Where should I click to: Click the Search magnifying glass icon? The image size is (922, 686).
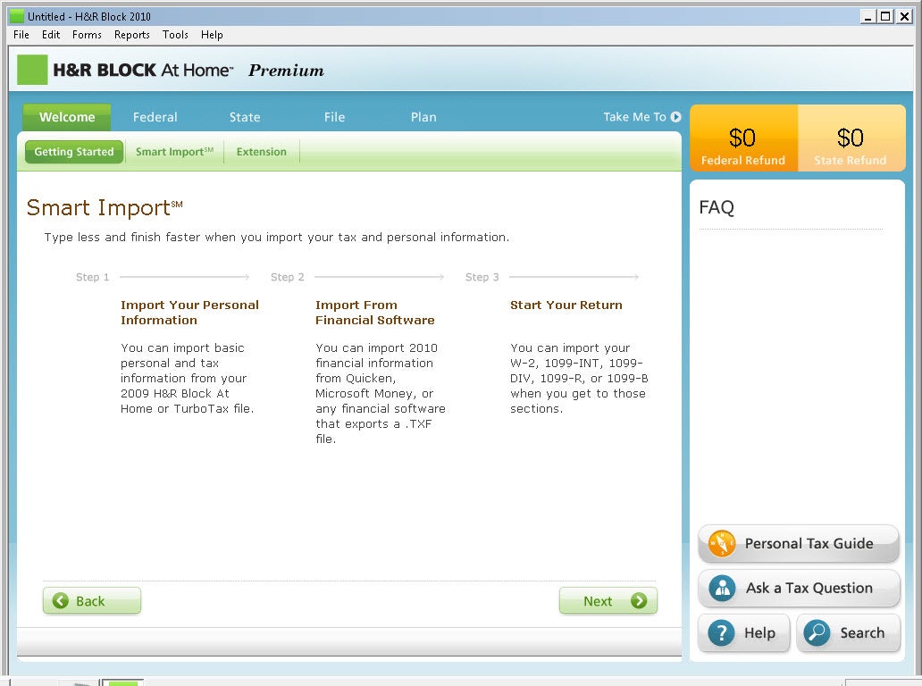[x=817, y=633]
